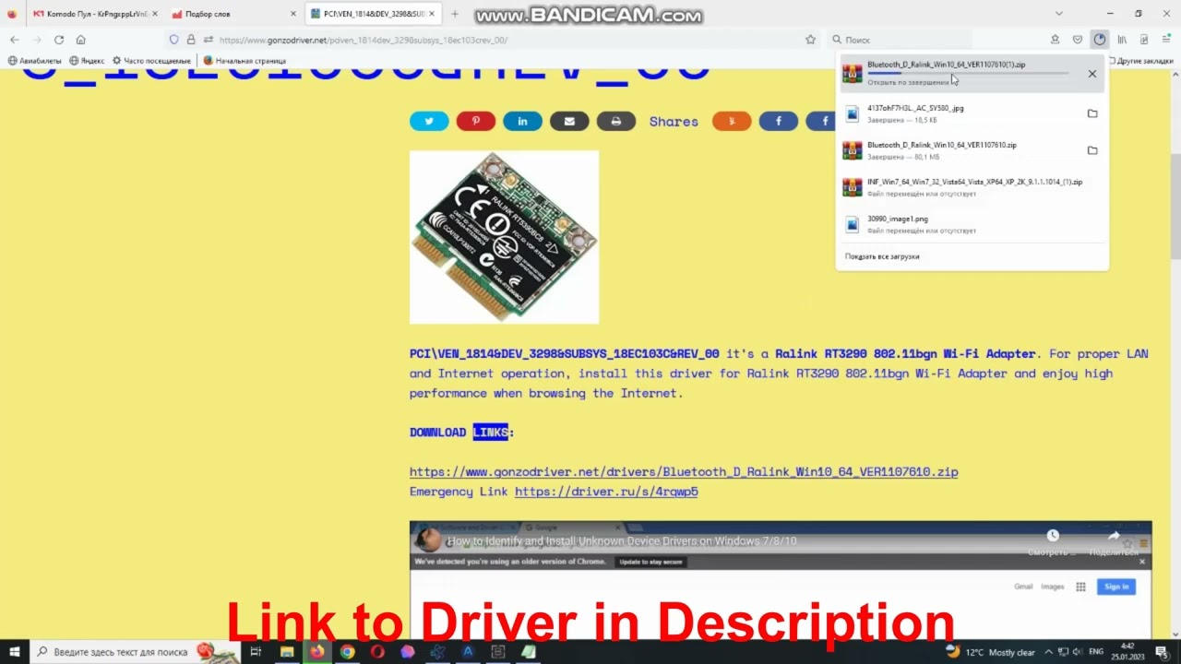Click the Ralink Wi-Fi card image
1181x664 pixels.
pos(504,237)
